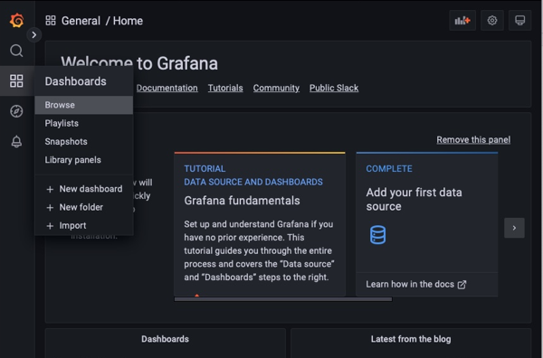Open the search magnifier icon in sidebar
This screenshot has width=543, height=358.
[16, 51]
